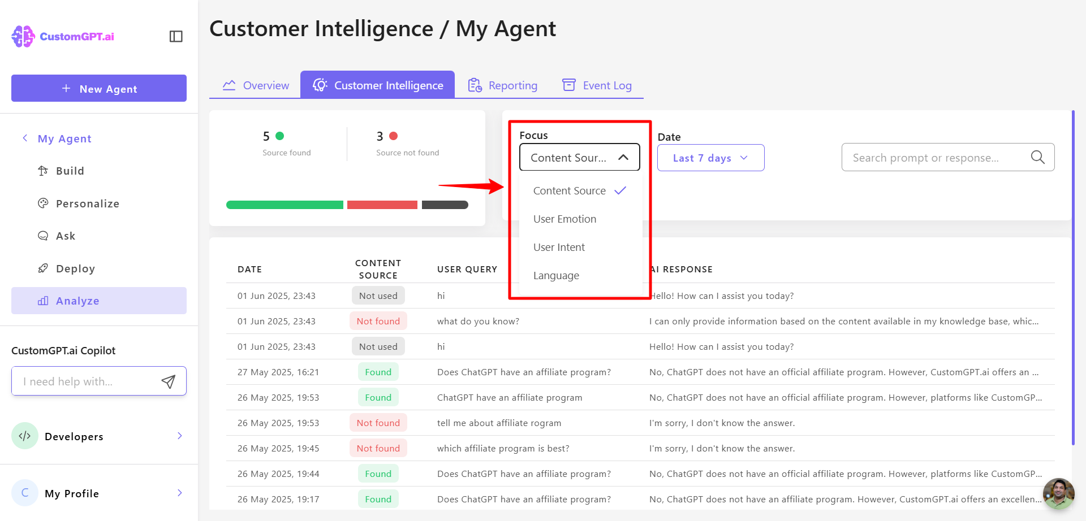Click the Search prompt or response field
Image resolution: width=1086 pixels, height=521 pixels.
(948, 157)
